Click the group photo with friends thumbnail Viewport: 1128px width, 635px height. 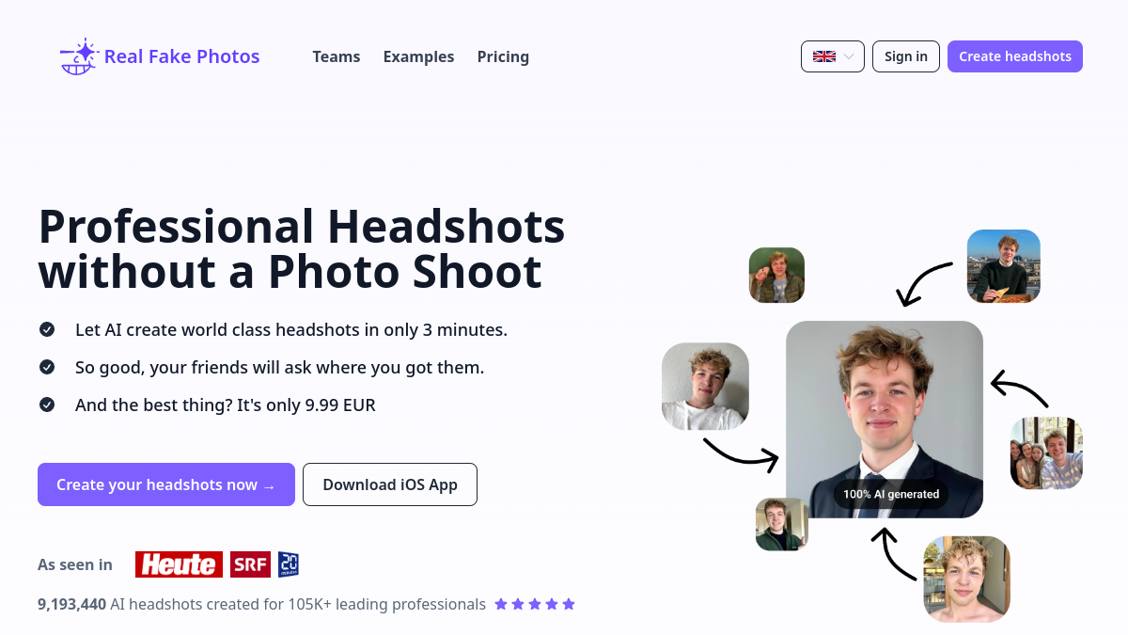1046,453
